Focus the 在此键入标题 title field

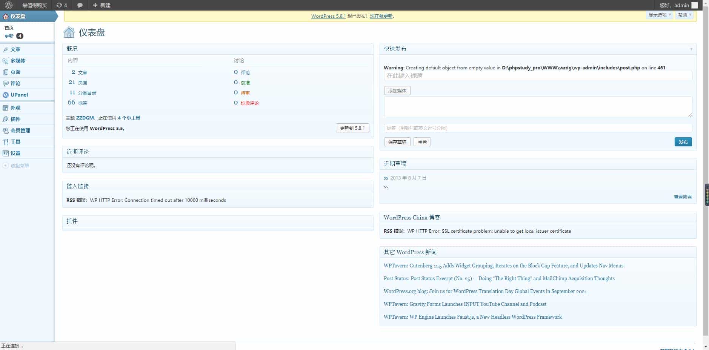point(538,76)
